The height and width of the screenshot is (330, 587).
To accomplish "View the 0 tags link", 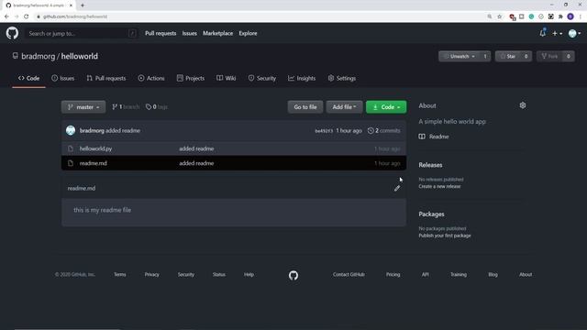I will click(x=157, y=107).
